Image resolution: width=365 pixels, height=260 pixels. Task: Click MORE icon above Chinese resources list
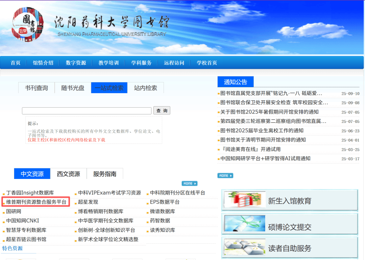click(x=189, y=183)
